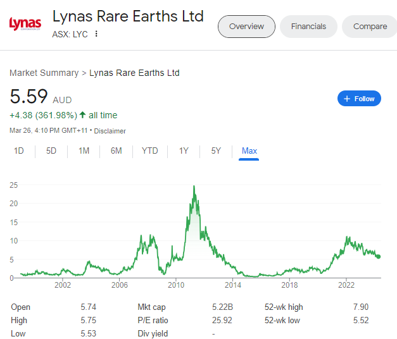Select the 1D time range
The height and width of the screenshot is (339, 397).
click(19, 151)
